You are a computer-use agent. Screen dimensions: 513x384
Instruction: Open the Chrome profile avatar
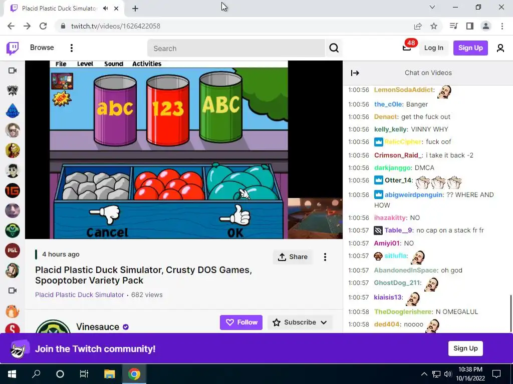click(x=486, y=26)
